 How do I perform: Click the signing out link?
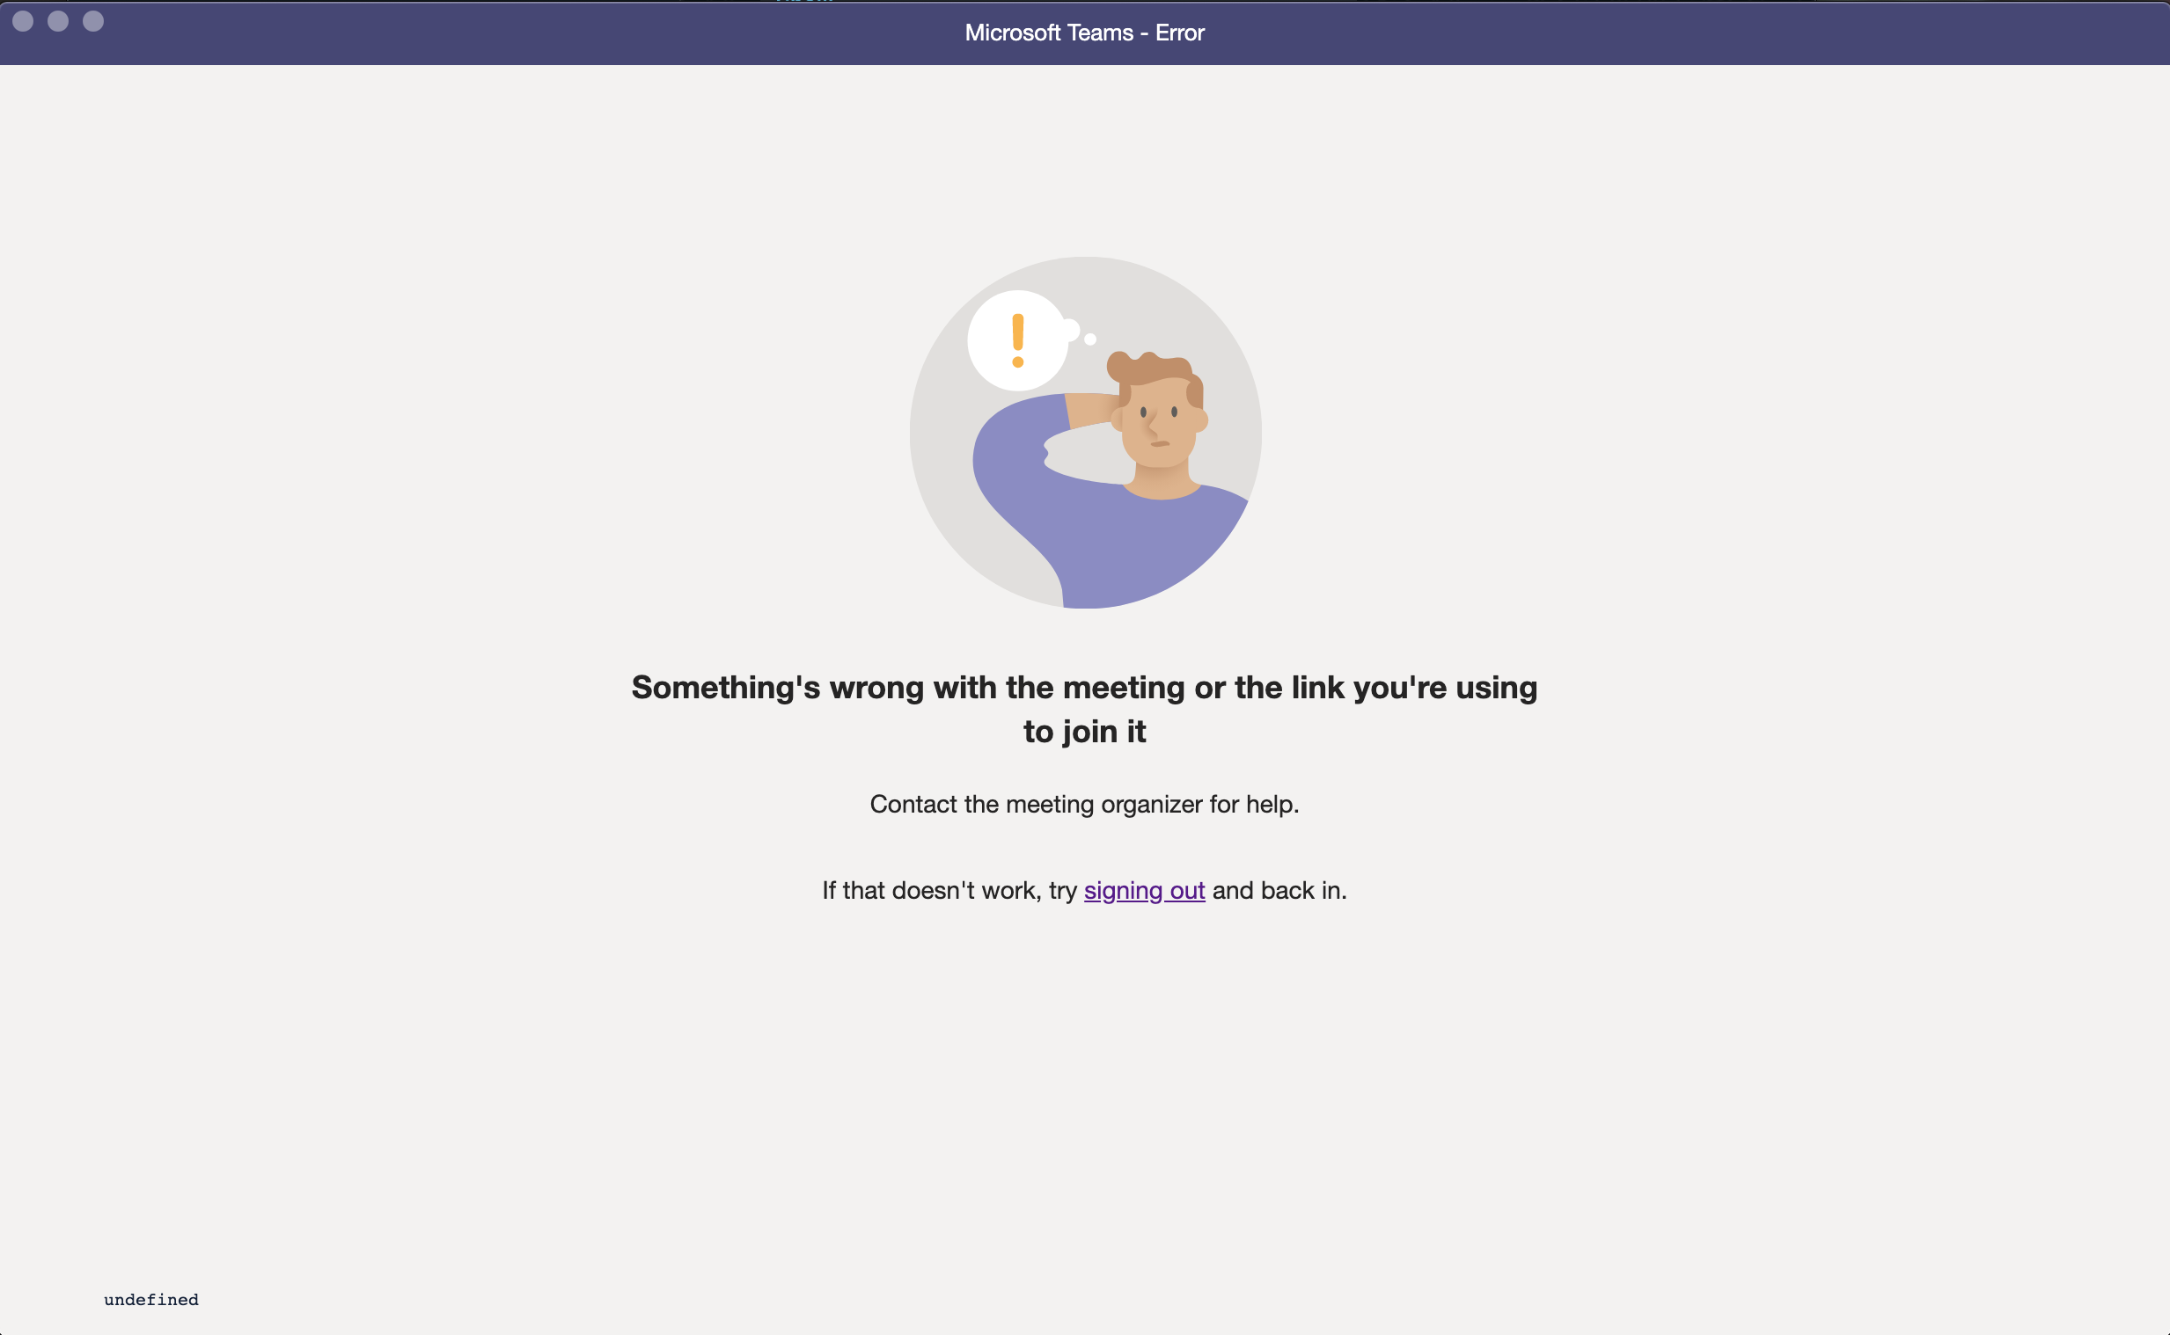(1144, 890)
